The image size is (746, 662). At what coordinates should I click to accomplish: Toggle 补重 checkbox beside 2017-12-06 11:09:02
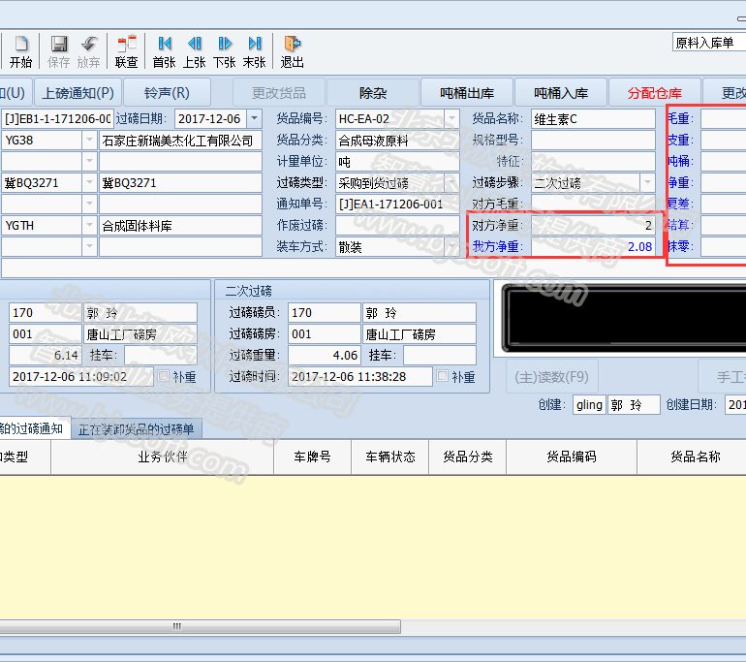[x=163, y=376]
